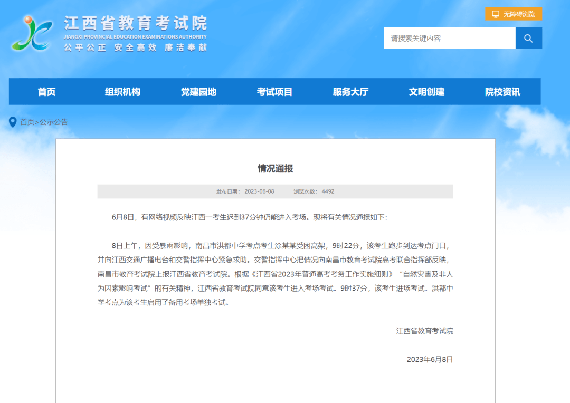This screenshot has height=403, width=570.
Task: Click the 公示公告 breadcrumb link
Action: point(54,122)
